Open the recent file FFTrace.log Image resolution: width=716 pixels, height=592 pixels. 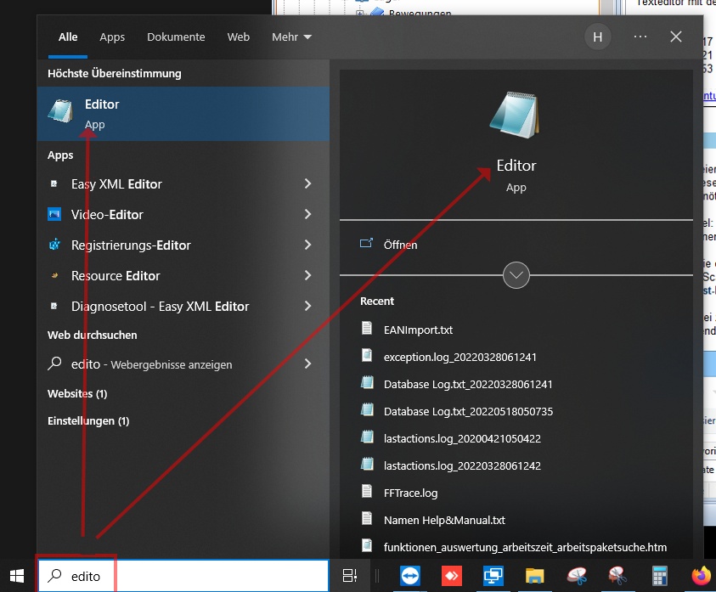(410, 493)
